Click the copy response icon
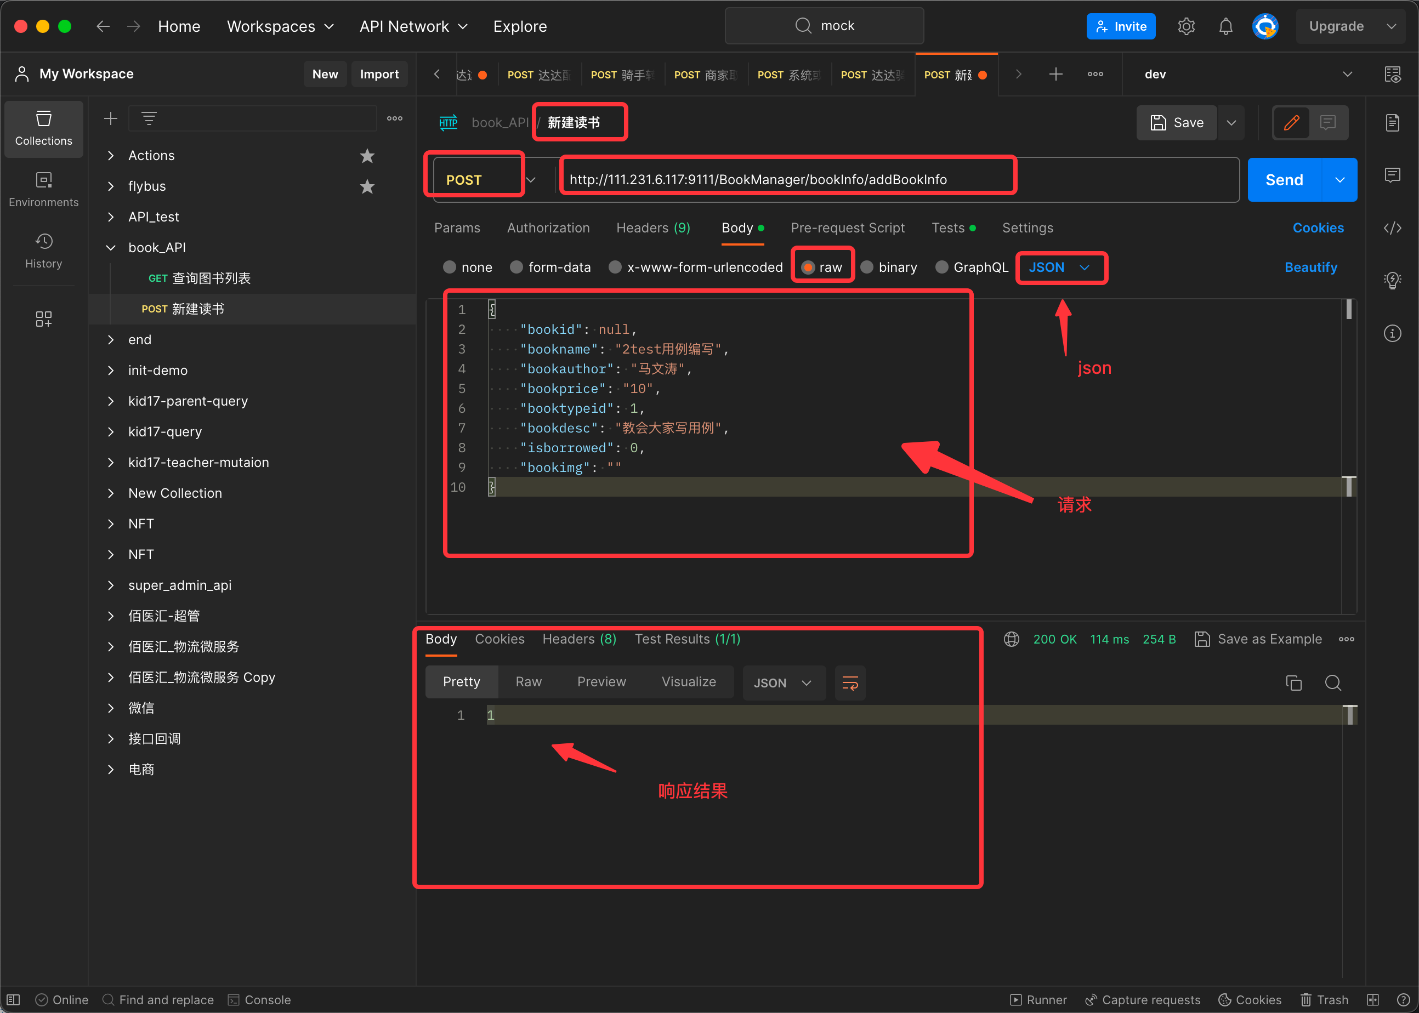The height and width of the screenshot is (1013, 1419). pos(1293,682)
